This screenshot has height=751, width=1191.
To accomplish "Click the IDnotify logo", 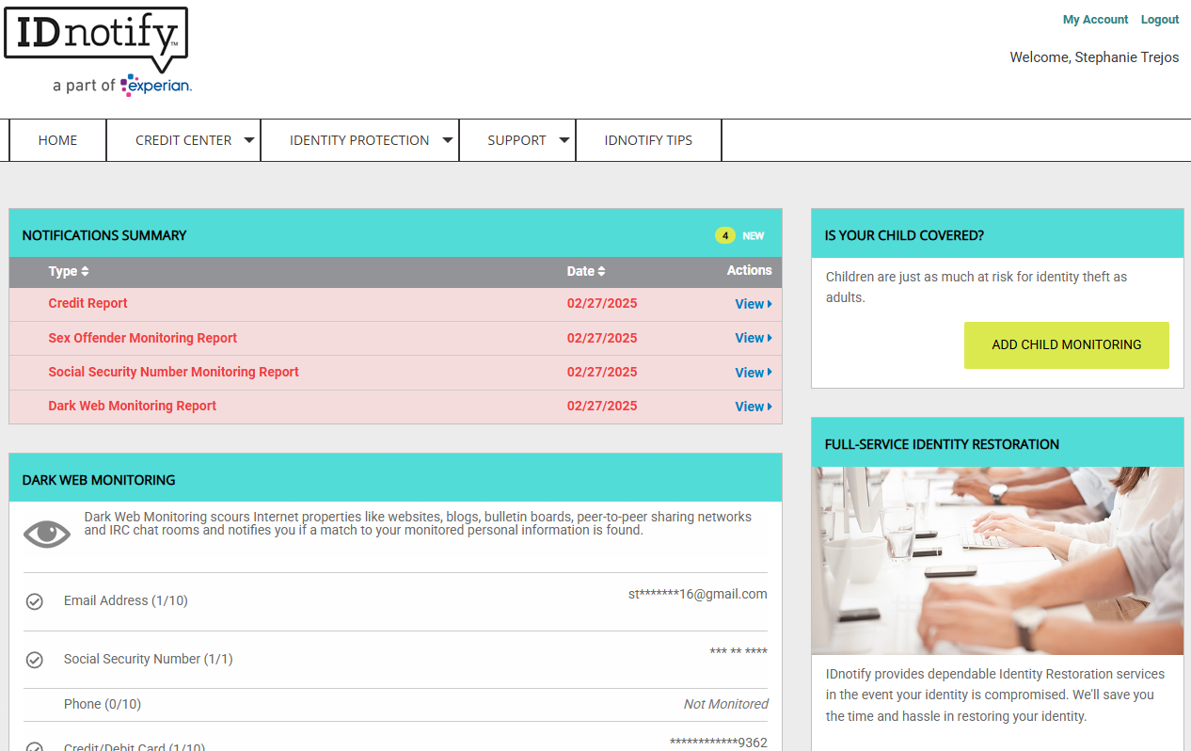I will click(x=96, y=40).
